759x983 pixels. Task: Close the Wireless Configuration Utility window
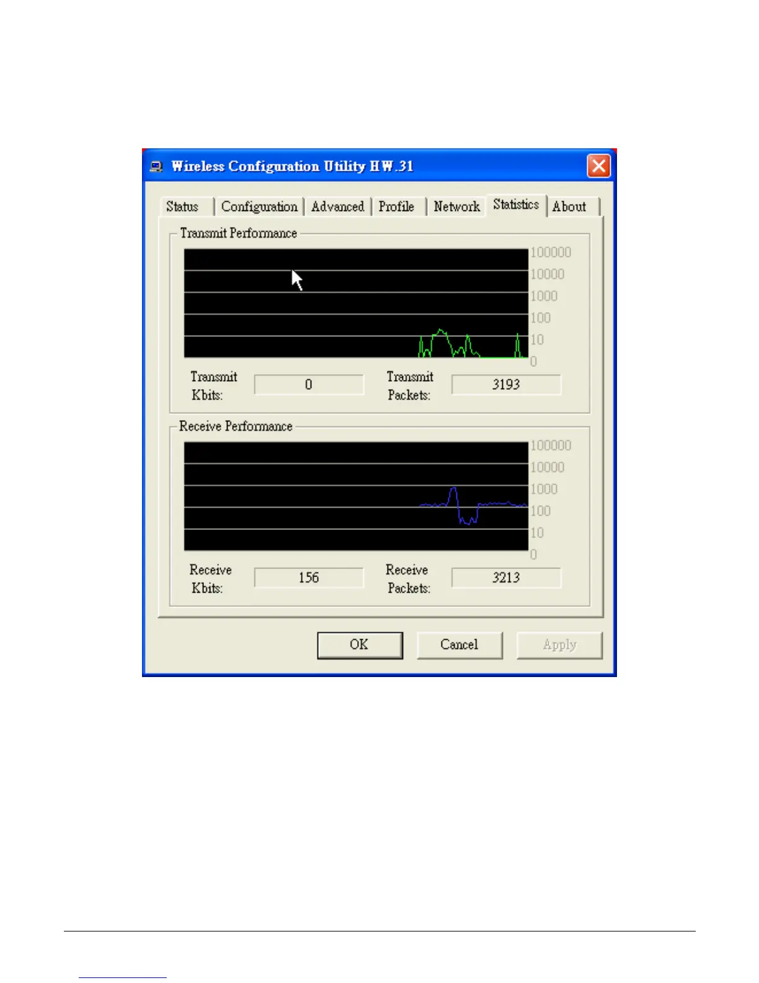tap(598, 166)
